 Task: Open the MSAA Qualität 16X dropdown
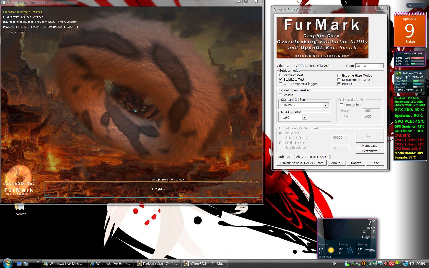(x=294, y=118)
